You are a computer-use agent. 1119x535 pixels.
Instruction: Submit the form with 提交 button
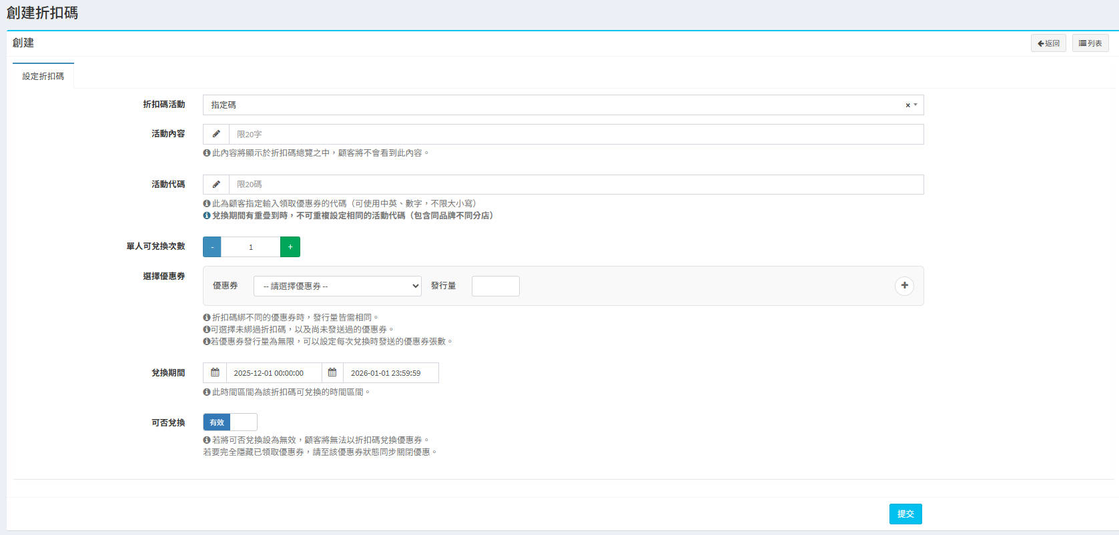coord(905,514)
